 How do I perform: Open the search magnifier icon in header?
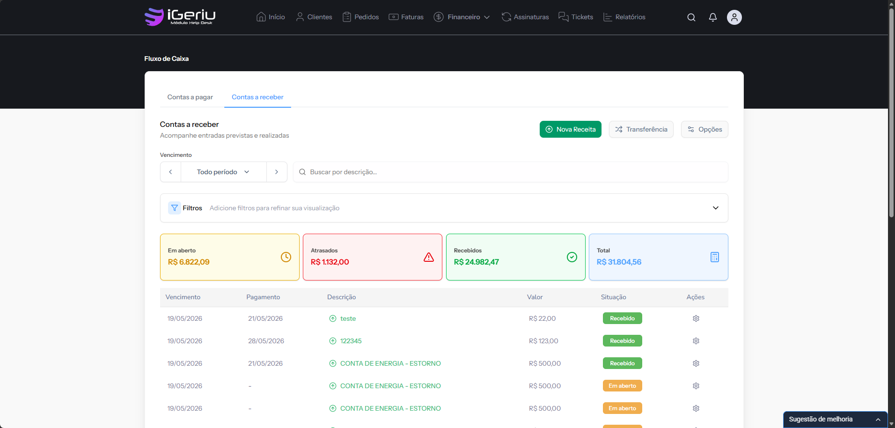pyautogui.click(x=691, y=17)
